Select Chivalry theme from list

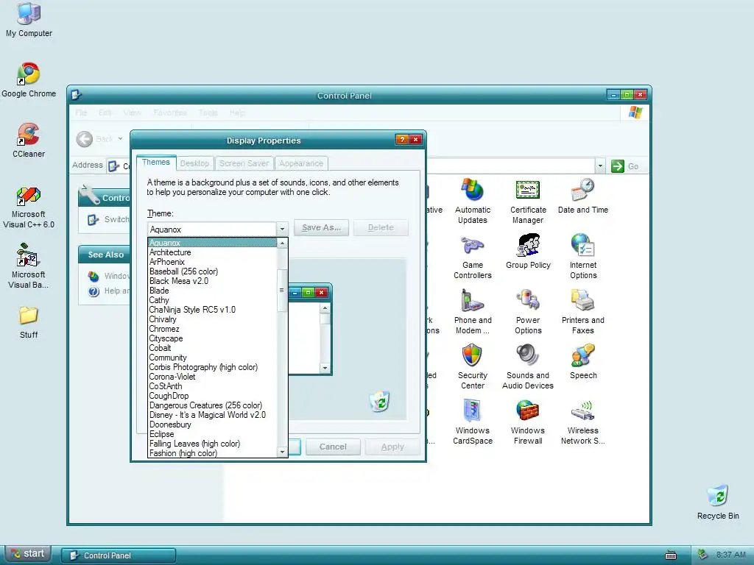click(212, 319)
